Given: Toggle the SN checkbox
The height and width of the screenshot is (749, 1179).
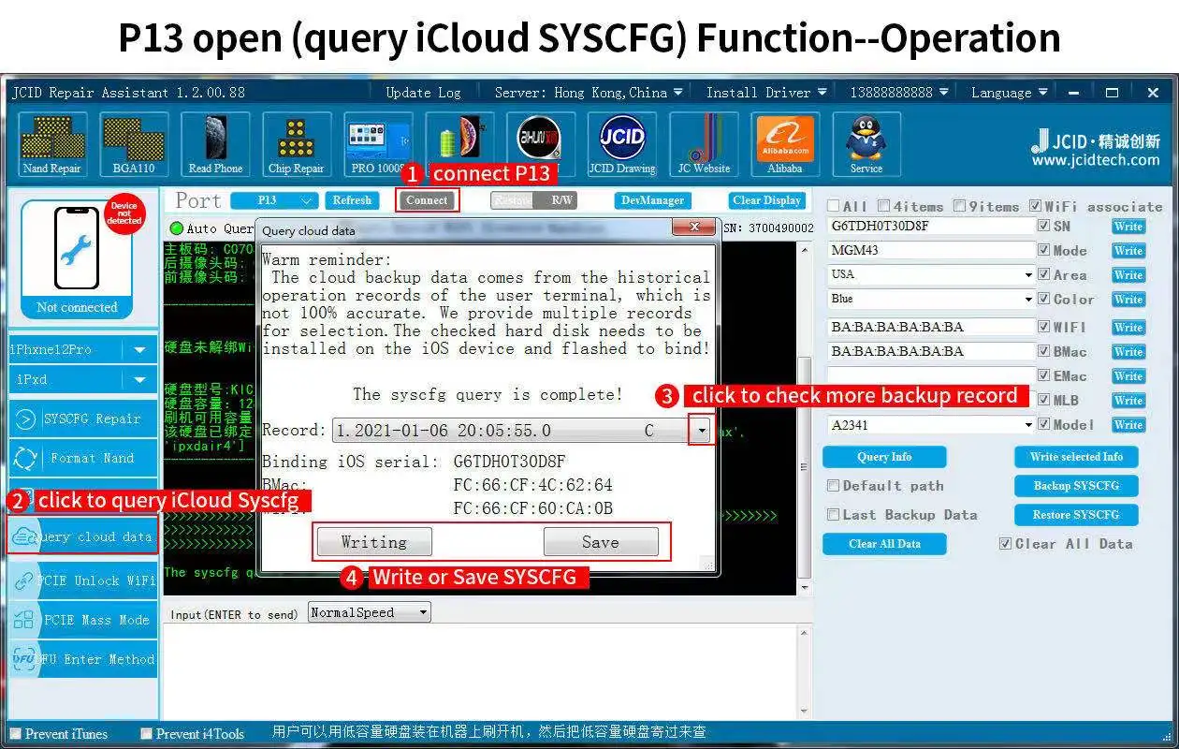Looking at the screenshot, I should (x=1044, y=226).
